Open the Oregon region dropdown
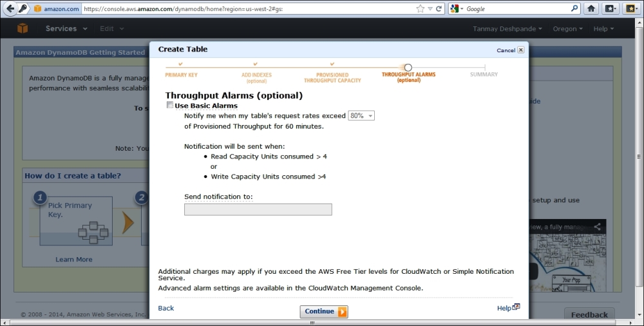644x326 pixels. pyautogui.click(x=567, y=29)
